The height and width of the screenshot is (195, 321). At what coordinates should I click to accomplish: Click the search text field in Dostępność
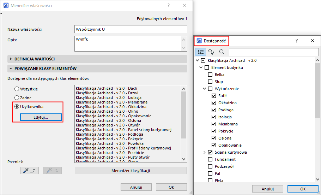tap(274, 52)
